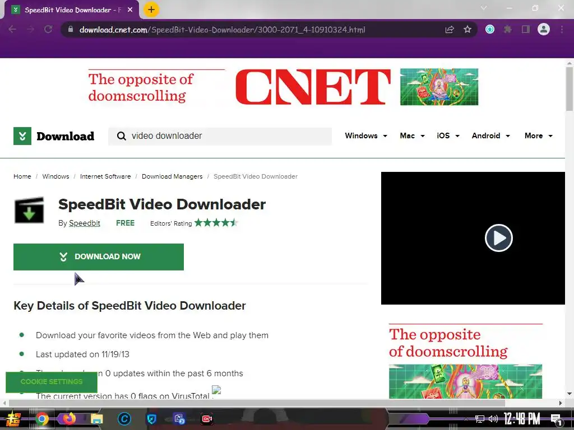Screen dimensions: 574x430
Task: Click the scroll down arrow
Action: click(570, 394)
